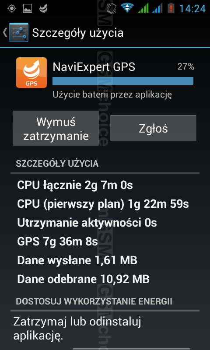The height and width of the screenshot is (350, 210).
Task: Open the picture notification icon in the status bar
Action: point(28,8)
